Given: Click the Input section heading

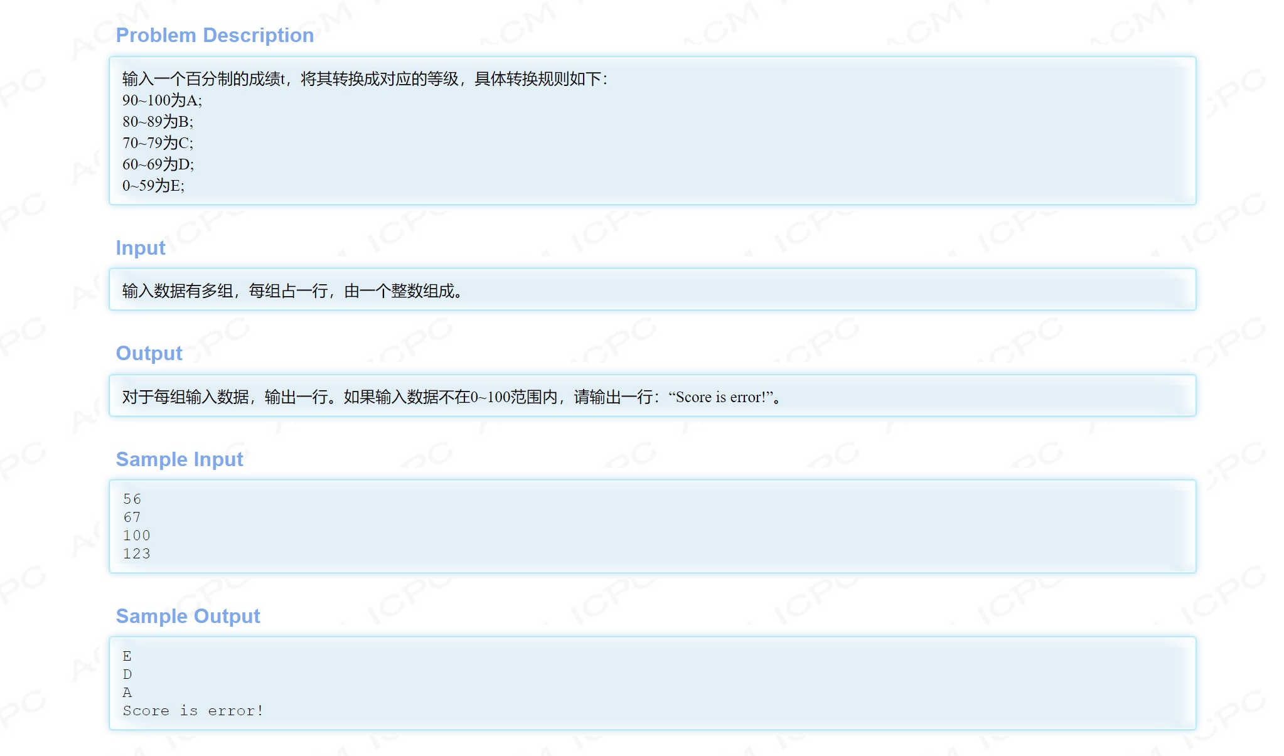Looking at the screenshot, I should click(x=140, y=248).
